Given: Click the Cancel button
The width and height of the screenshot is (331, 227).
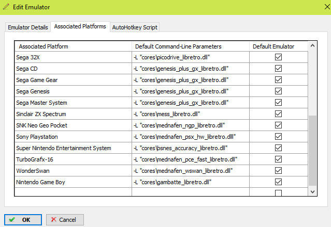Looking at the screenshot, I should (x=65, y=219).
